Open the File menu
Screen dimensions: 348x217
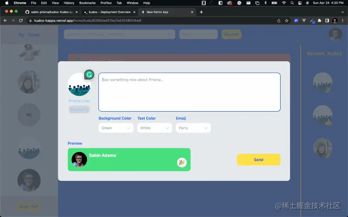tap(33, 3)
